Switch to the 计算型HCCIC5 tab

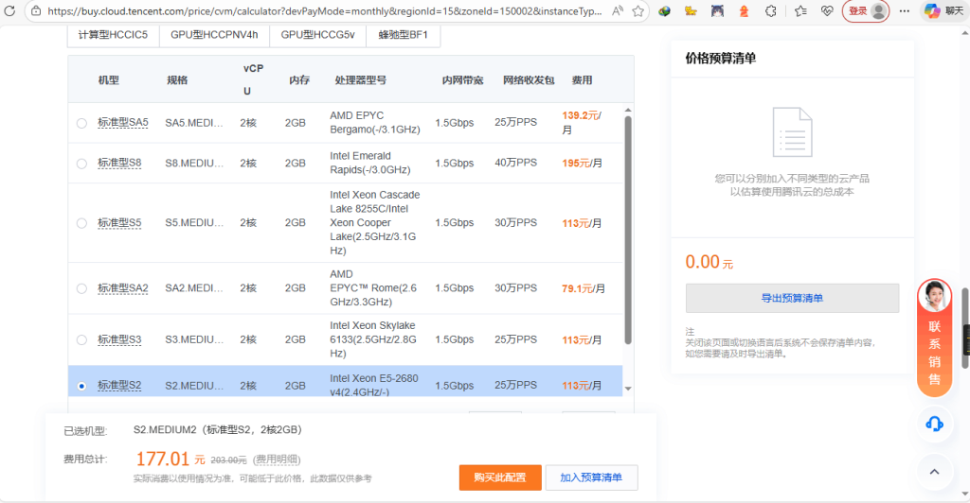point(113,34)
